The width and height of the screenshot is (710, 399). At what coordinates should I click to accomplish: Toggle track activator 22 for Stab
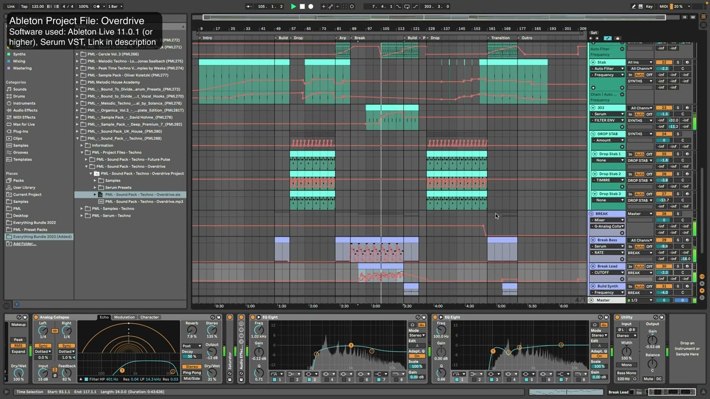pyautogui.click(x=664, y=63)
